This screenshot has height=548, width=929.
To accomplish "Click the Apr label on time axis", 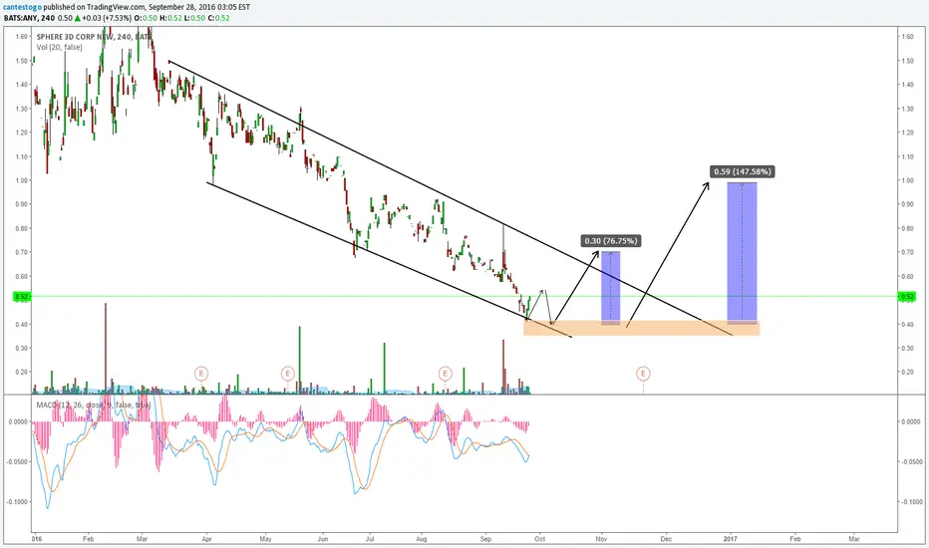I will click(x=206, y=539).
